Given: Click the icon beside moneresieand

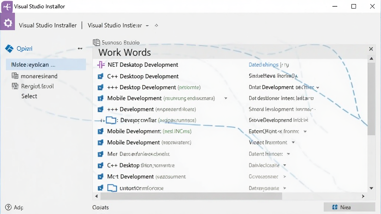Looking at the screenshot, I should coord(15,76).
